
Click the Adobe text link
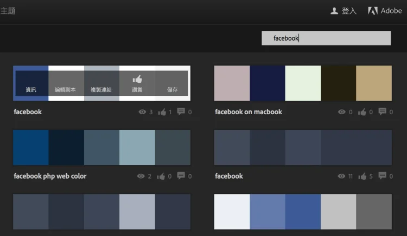pyautogui.click(x=391, y=11)
